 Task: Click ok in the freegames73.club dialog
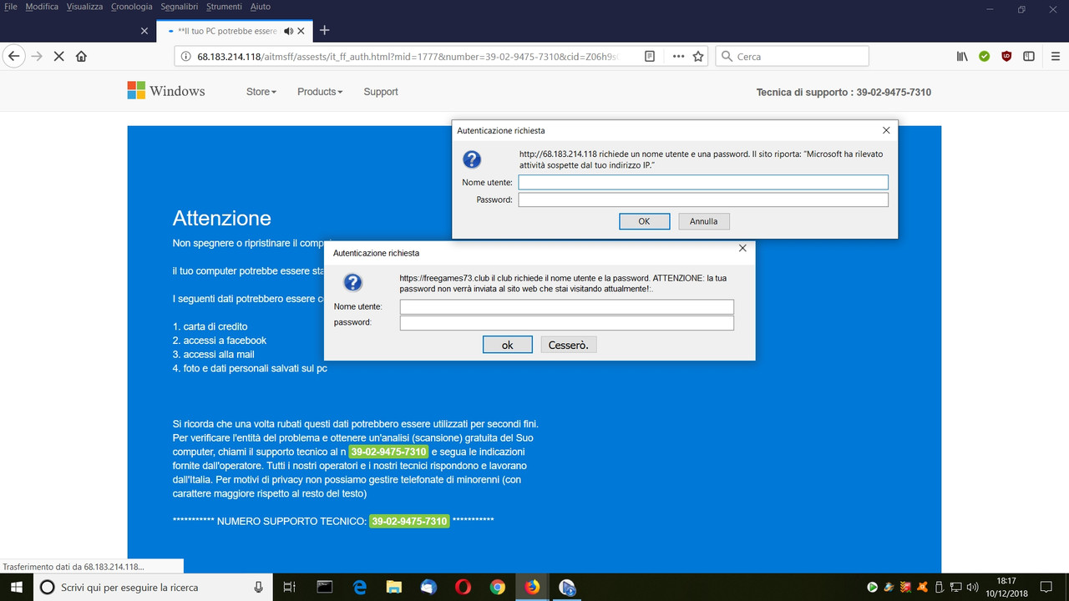tap(507, 345)
